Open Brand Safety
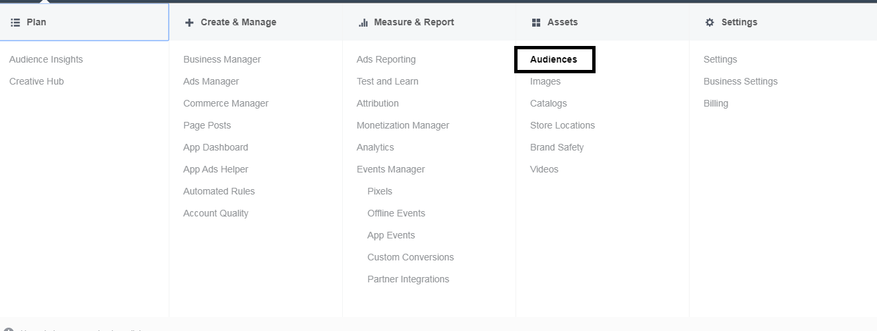The height and width of the screenshot is (331, 877). pos(557,147)
